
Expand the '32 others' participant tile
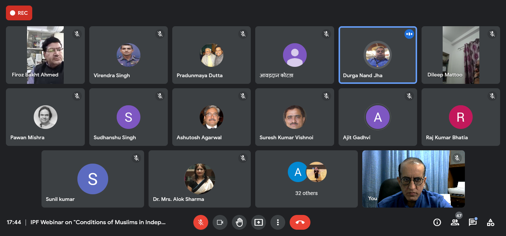(306, 179)
